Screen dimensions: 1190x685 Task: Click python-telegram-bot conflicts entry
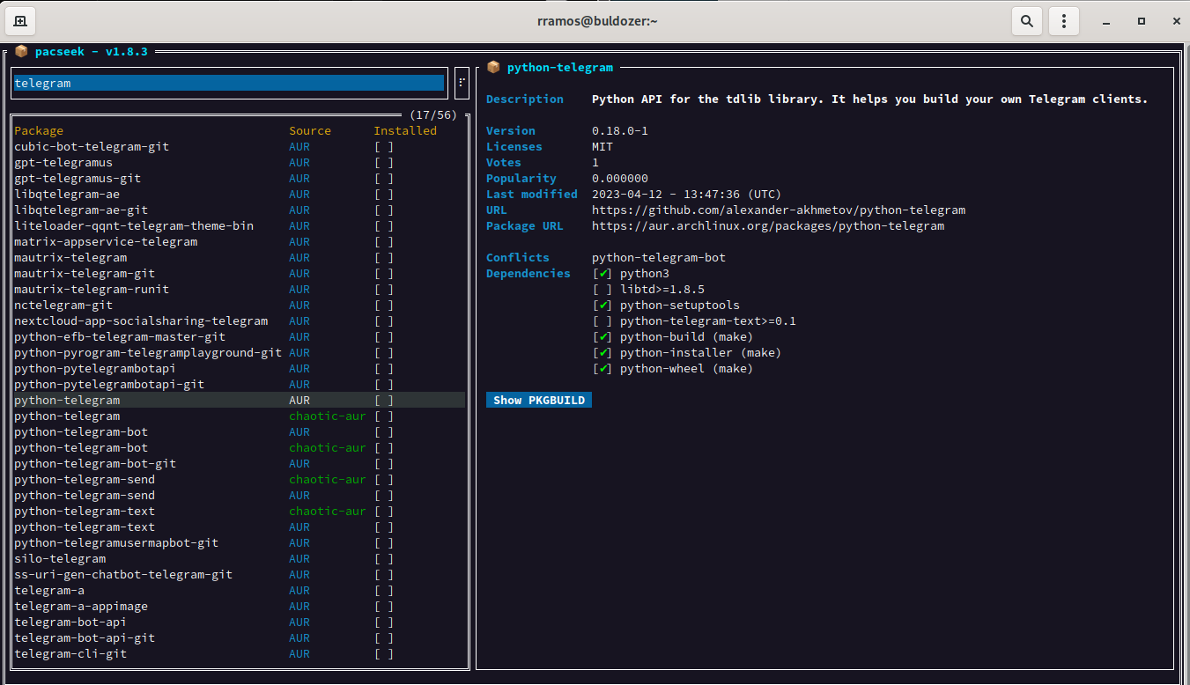659,257
